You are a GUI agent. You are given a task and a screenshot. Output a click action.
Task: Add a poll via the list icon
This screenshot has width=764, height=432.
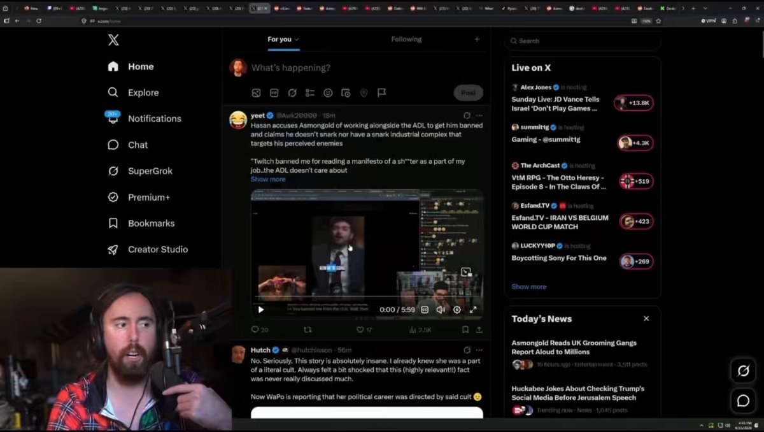tap(310, 93)
